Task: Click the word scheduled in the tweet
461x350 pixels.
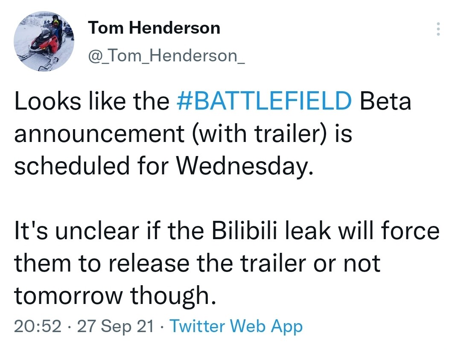Action: click(72, 166)
